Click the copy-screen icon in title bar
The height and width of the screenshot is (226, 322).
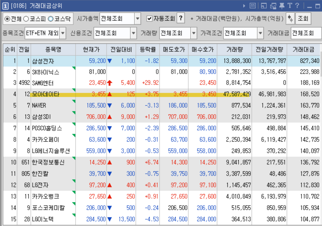point(273,6)
